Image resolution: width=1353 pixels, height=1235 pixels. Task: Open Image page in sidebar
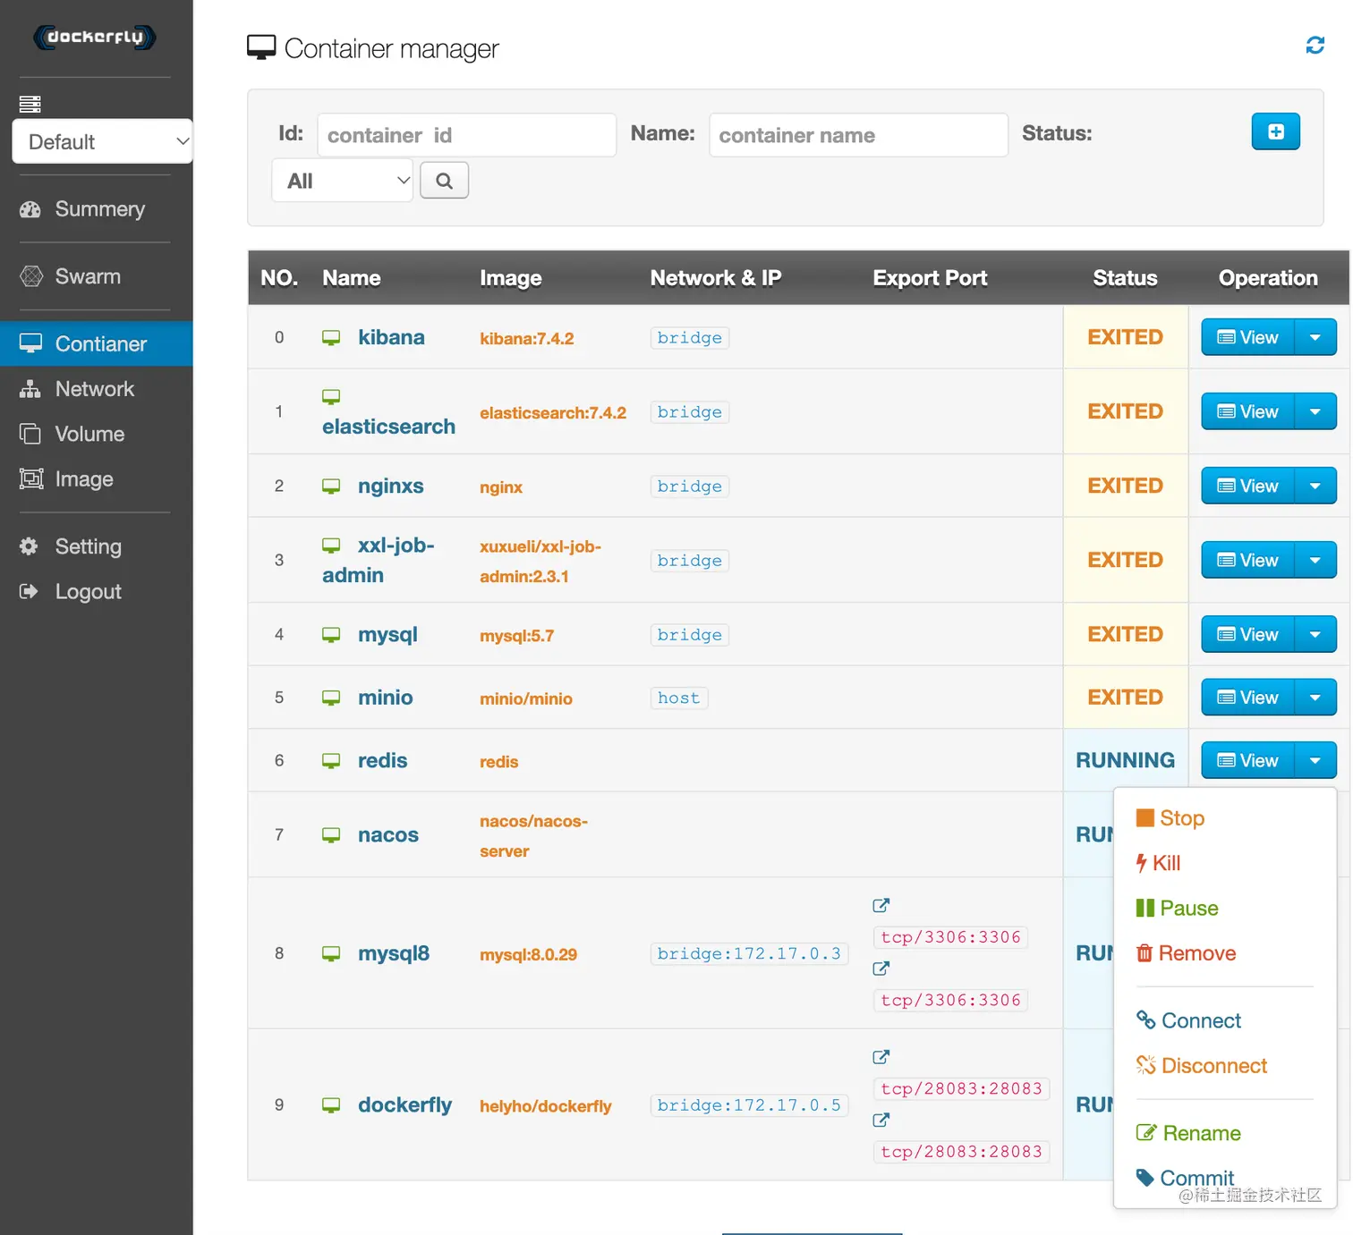[97, 478]
